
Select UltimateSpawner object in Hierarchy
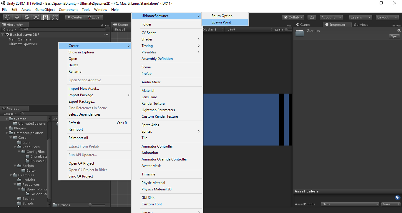pos(23,44)
